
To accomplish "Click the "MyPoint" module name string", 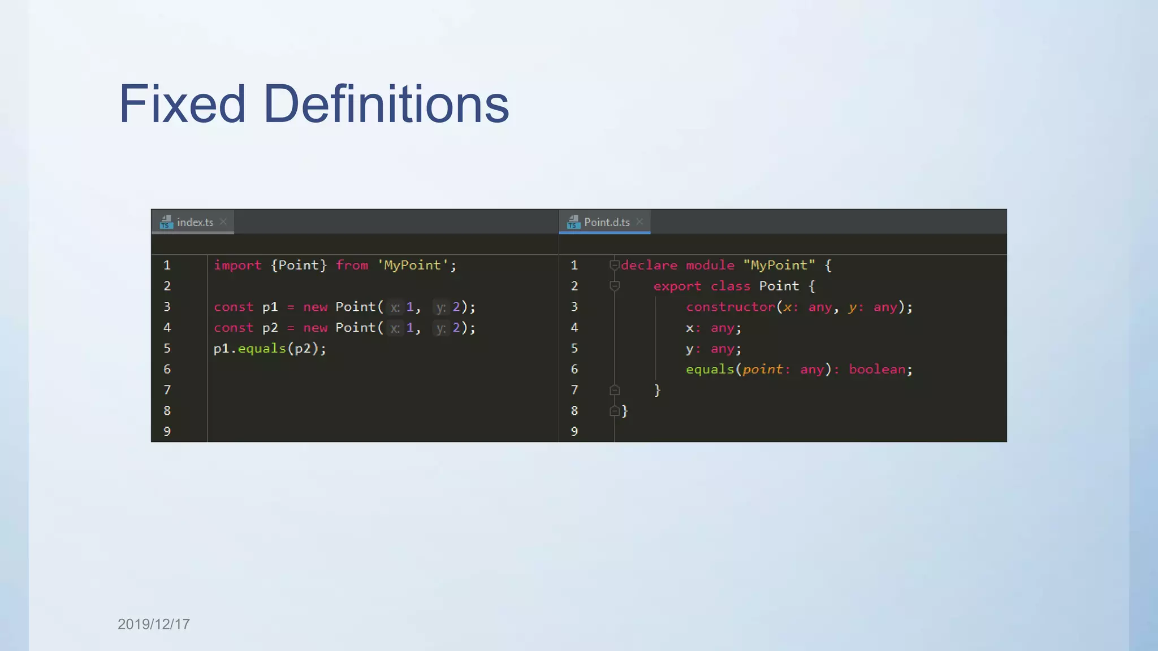I will (x=779, y=265).
